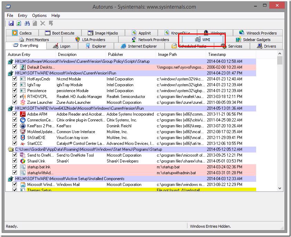
Task: Click the Microsoft Windows Mail icon
Action: pyautogui.click(x=23, y=185)
